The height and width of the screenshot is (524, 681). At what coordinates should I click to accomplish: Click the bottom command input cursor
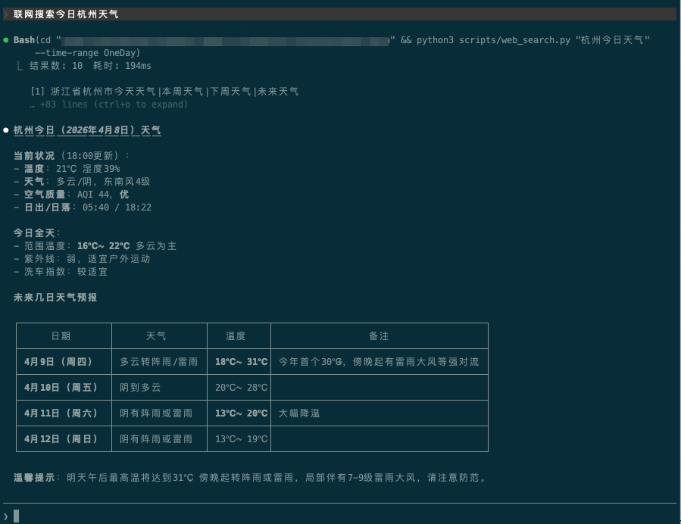tap(17, 516)
